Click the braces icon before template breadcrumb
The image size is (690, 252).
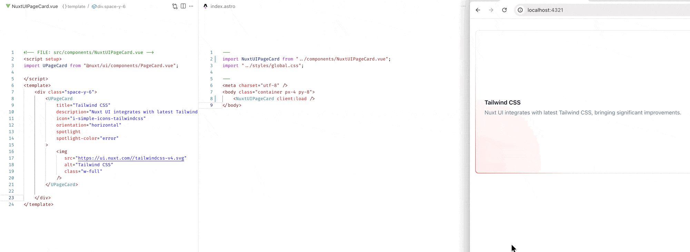click(x=65, y=7)
